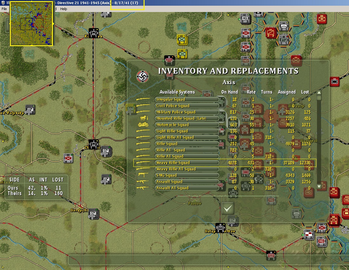This screenshot has width=349, height=270.
Task: Click the strategic minimap thumbnail
Action: (x=31, y=24)
